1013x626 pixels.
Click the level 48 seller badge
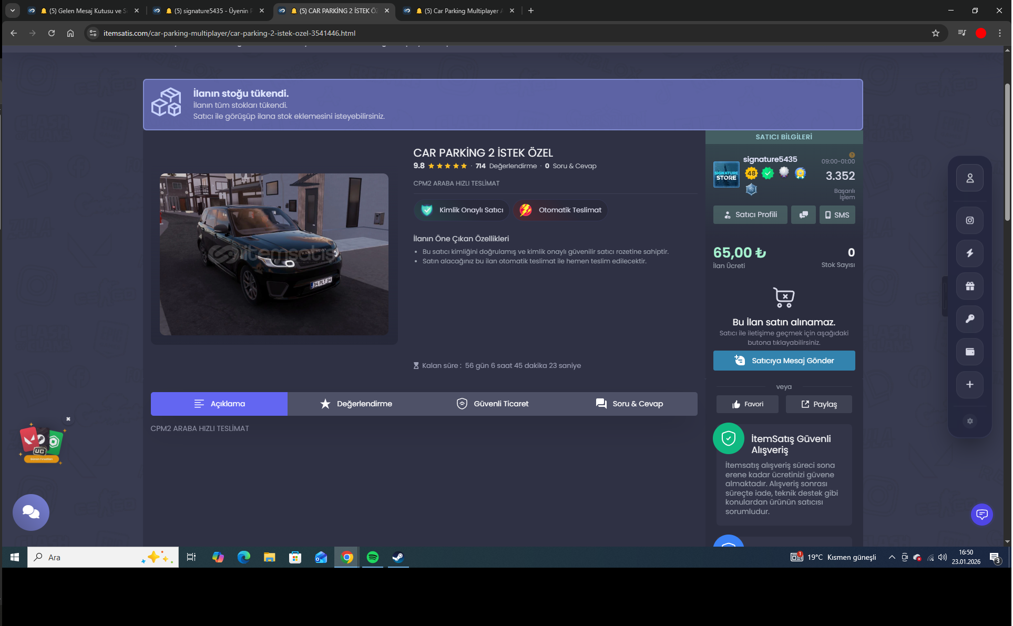click(x=752, y=173)
